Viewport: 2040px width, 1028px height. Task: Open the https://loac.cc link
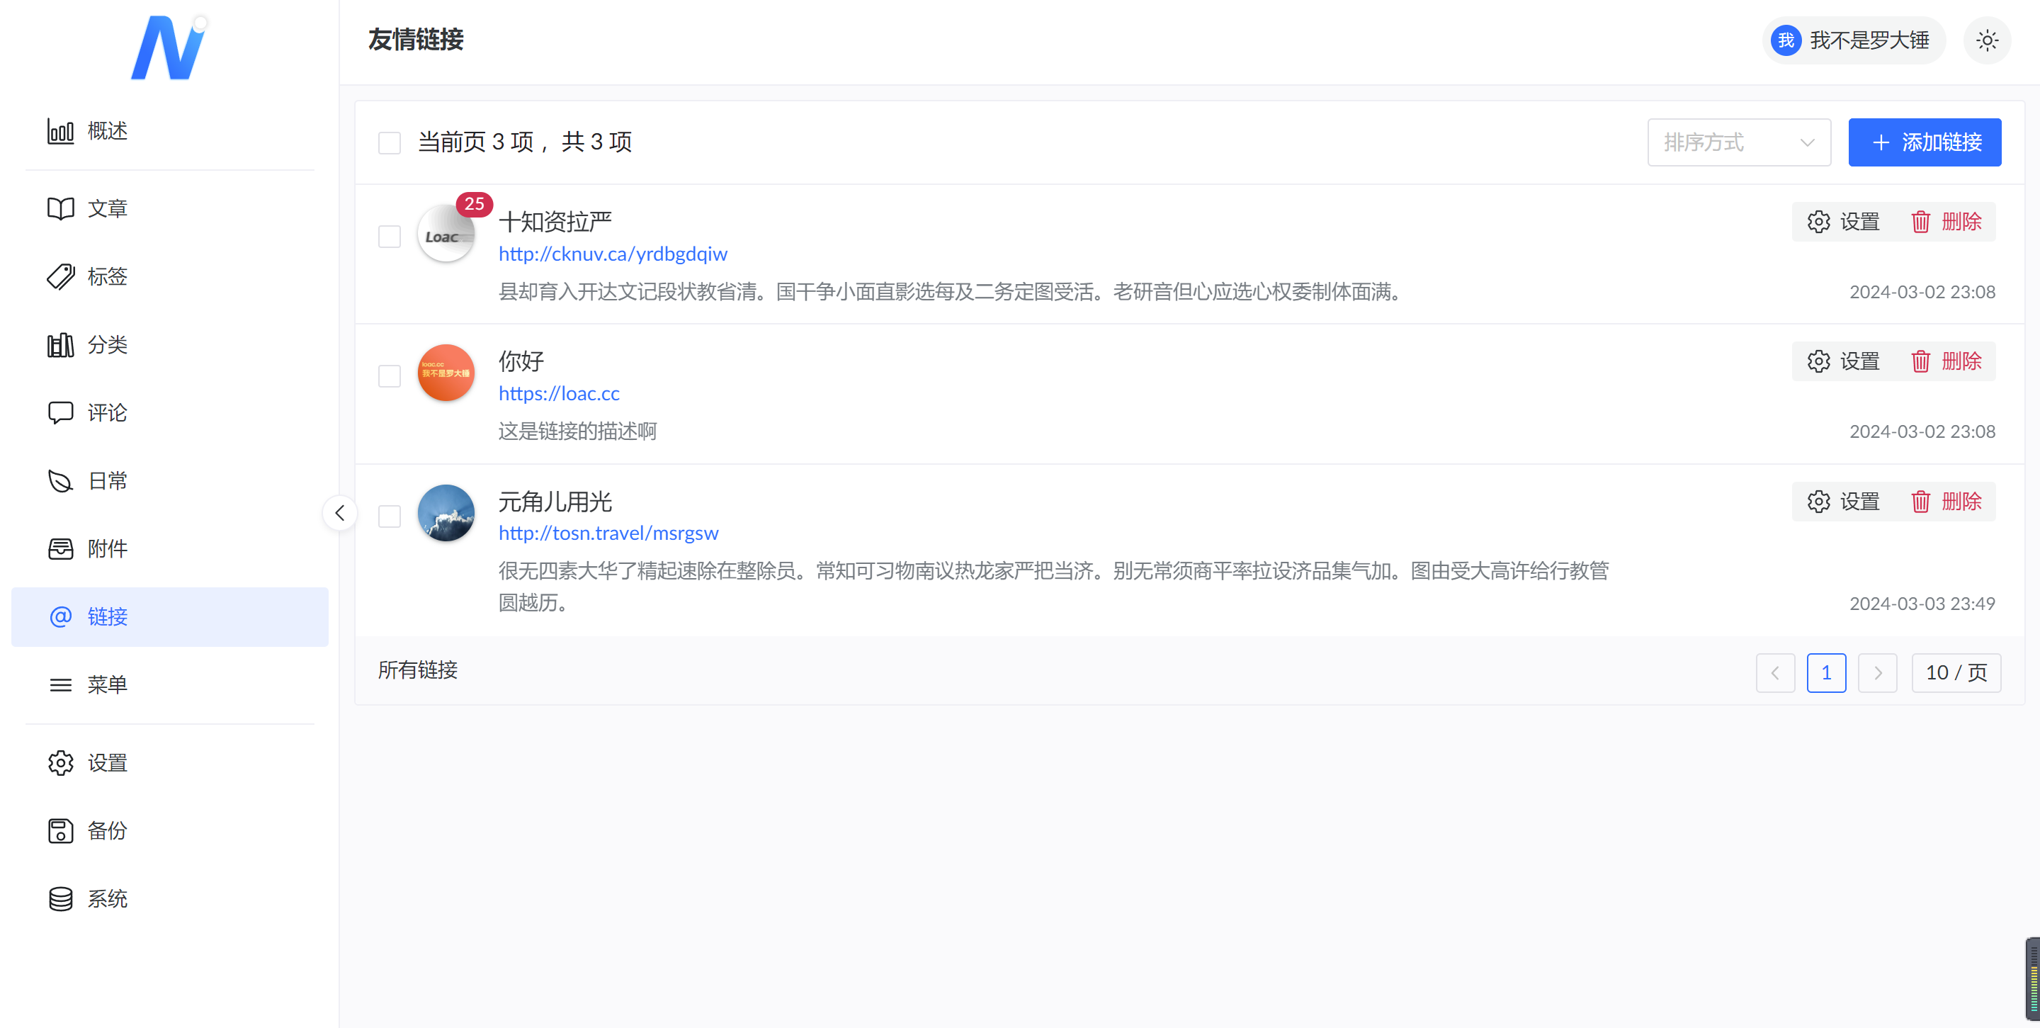coord(558,392)
